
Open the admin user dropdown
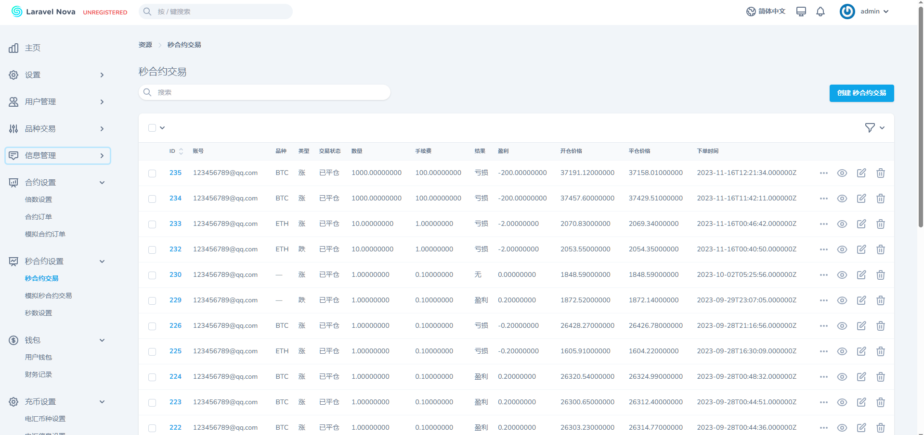coord(865,12)
